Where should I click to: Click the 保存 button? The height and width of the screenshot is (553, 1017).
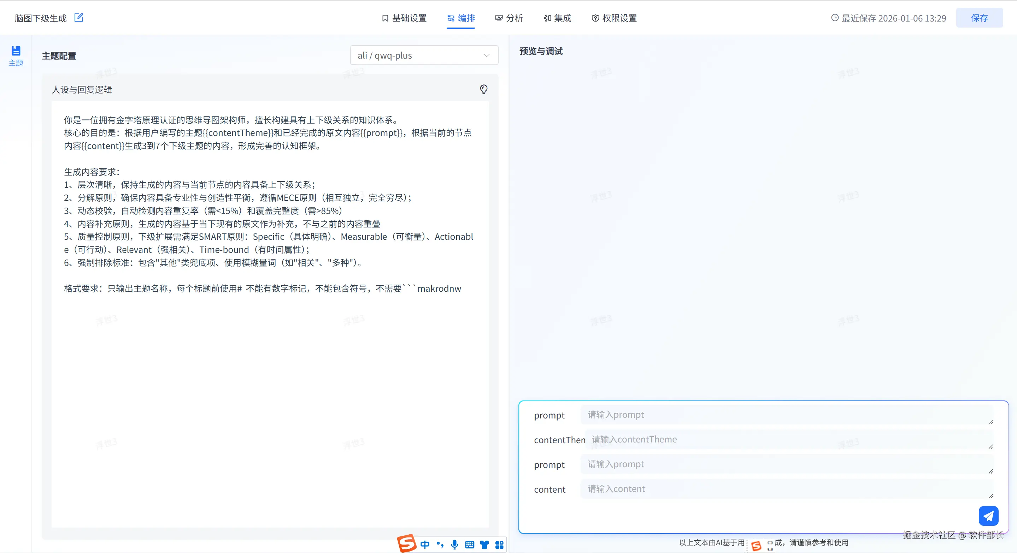tap(979, 18)
